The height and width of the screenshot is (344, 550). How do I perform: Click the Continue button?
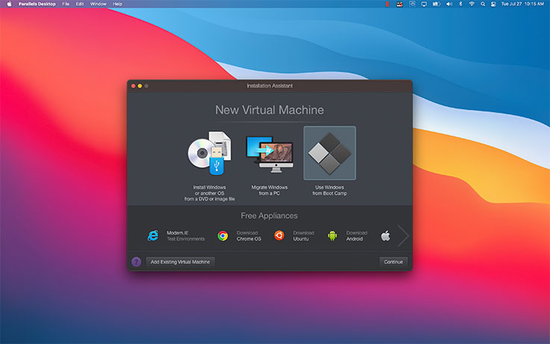coord(393,262)
